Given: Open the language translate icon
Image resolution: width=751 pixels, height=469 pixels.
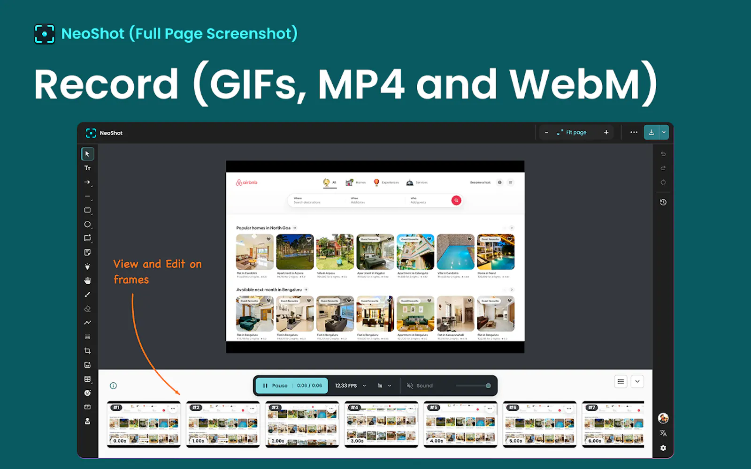Looking at the screenshot, I should [663, 433].
